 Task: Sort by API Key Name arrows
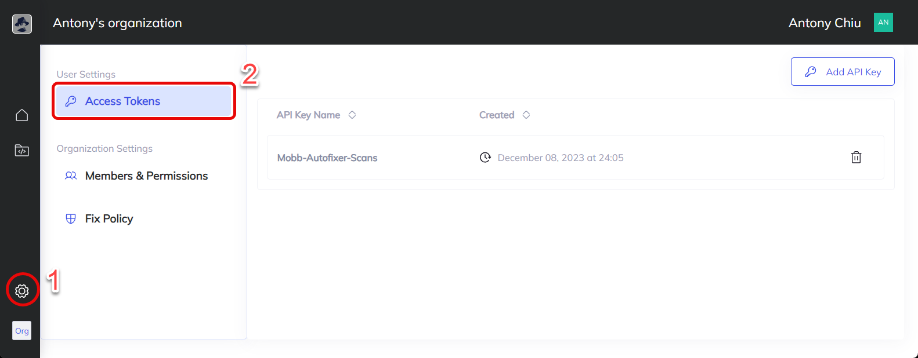352,115
